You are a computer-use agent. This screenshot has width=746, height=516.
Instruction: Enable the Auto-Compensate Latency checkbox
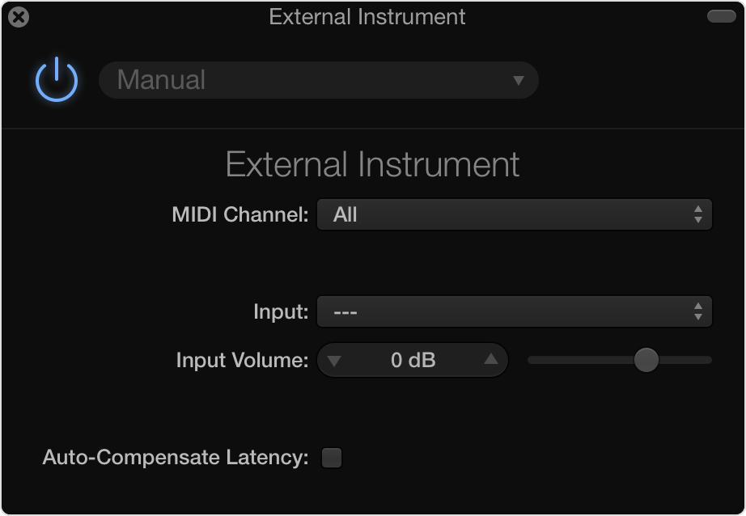[332, 458]
